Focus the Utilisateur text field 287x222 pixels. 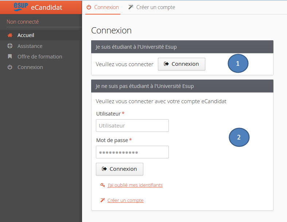132,126
